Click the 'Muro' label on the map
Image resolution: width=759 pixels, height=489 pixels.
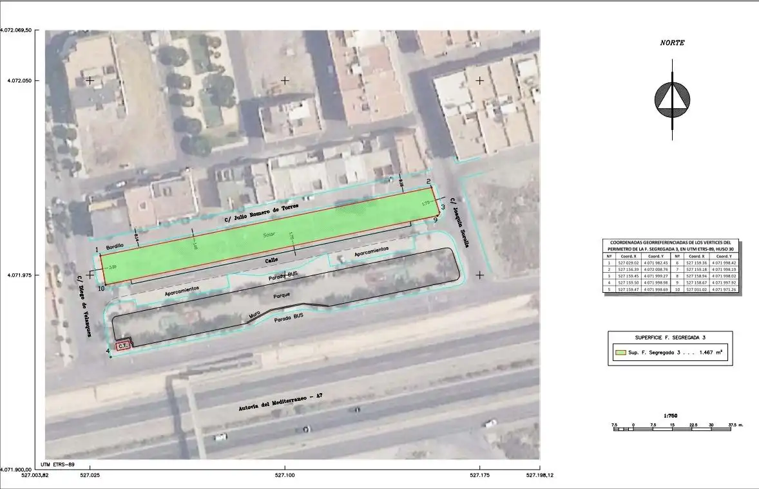point(255,315)
